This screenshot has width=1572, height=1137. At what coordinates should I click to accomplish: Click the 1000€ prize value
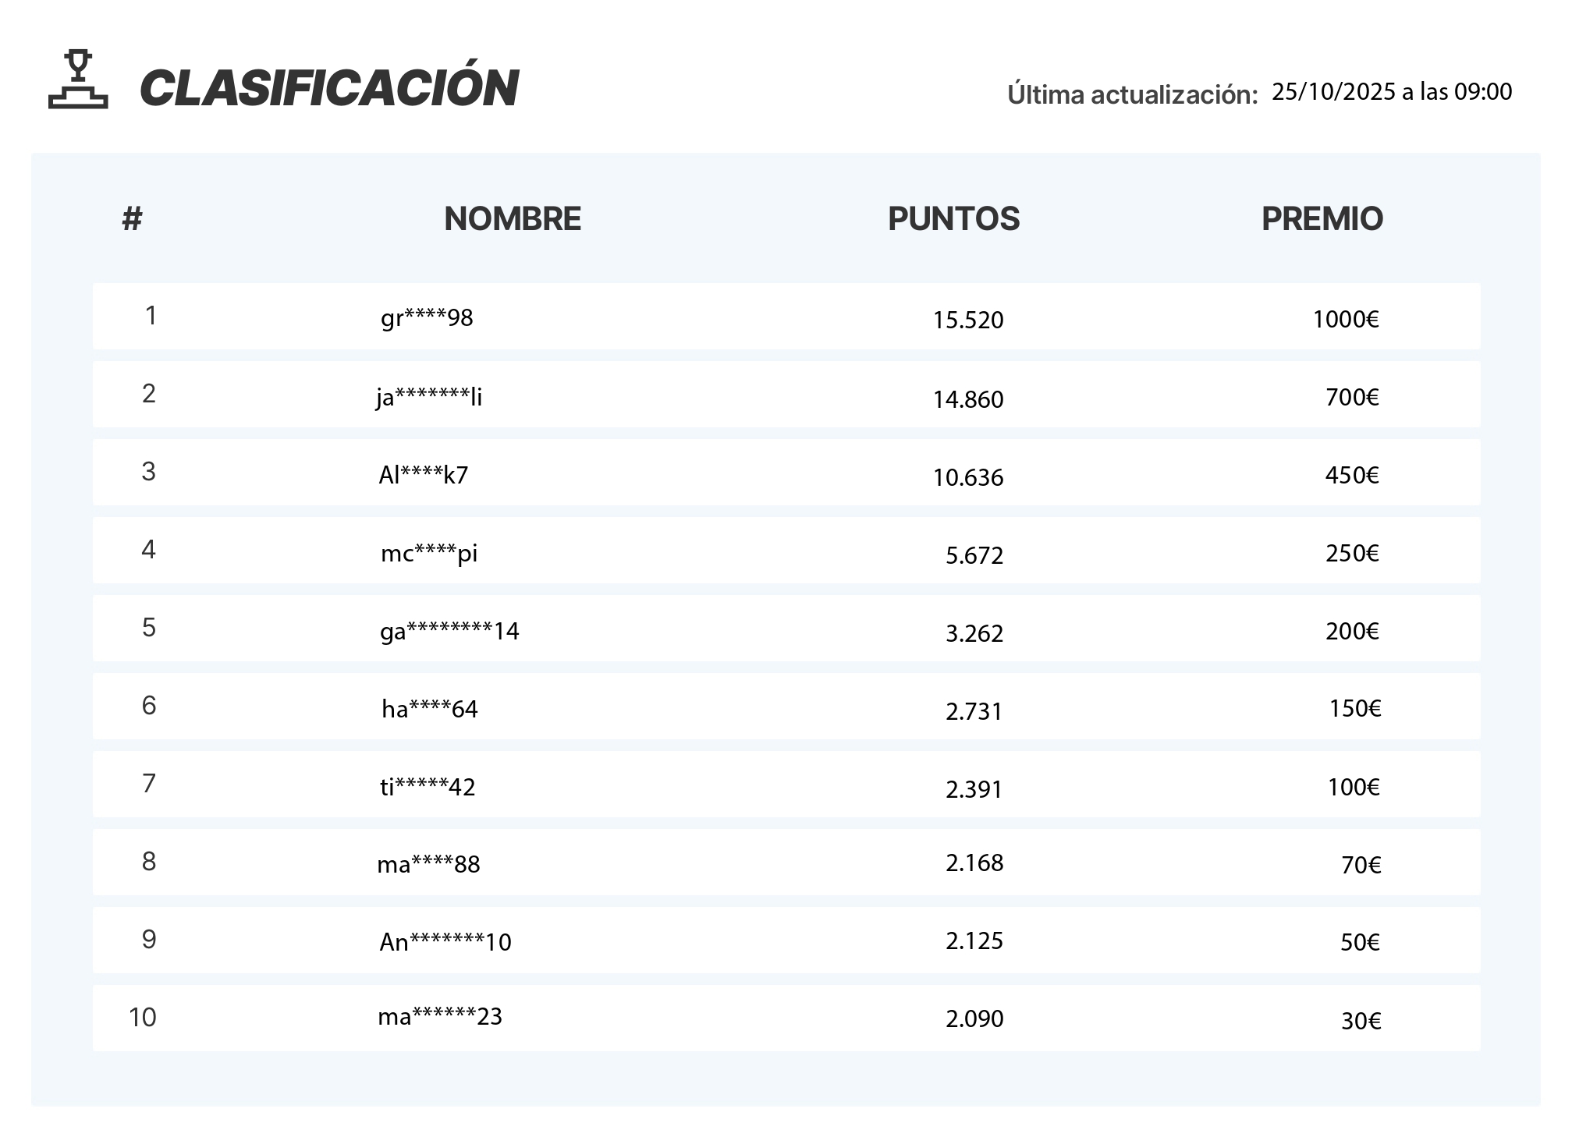click(1346, 319)
